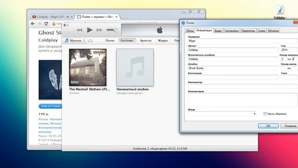The height and width of the screenshot is (168, 298).
Task: Enable the Часть сборника checkbox
Action: point(265,114)
